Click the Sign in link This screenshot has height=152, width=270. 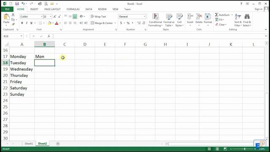tap(259, 9)
